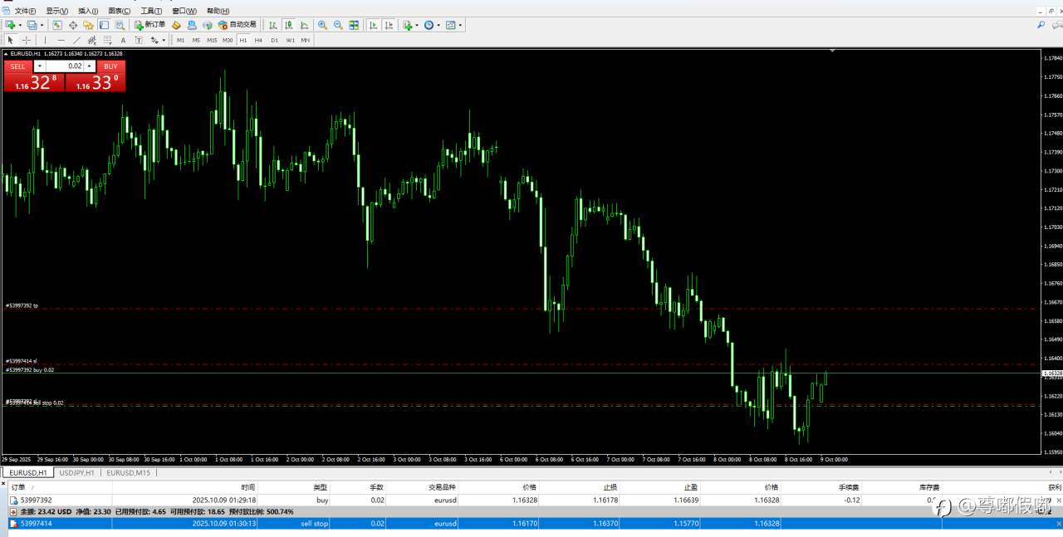Decrease lot volume with down arrow
This screenshot has width=1063, height=537.
pyautogui.click(x=40, y=66)
